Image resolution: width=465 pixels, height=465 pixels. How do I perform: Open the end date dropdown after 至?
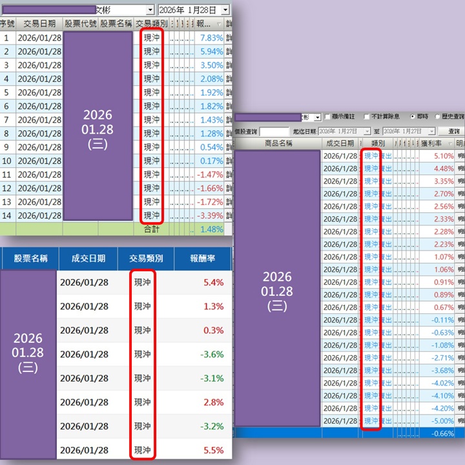(x=432, y=131)
